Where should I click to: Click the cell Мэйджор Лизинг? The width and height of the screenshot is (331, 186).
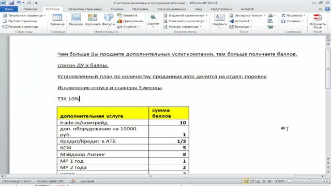pyautogui.click(x=103, y=154)
